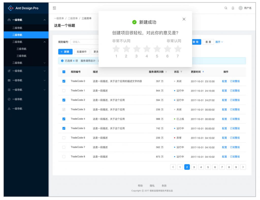
Task: Click the 二级菜单 breadcrumb
Action: click(73, 18)
